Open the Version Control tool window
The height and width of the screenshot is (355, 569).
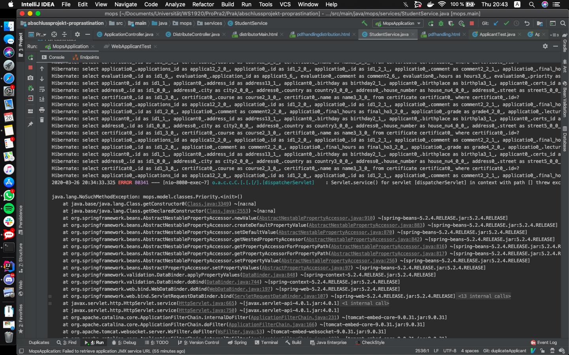click(x=198, y=342)
